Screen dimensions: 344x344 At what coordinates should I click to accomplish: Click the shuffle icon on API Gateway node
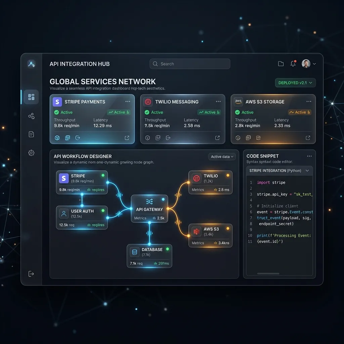[149, 202]
